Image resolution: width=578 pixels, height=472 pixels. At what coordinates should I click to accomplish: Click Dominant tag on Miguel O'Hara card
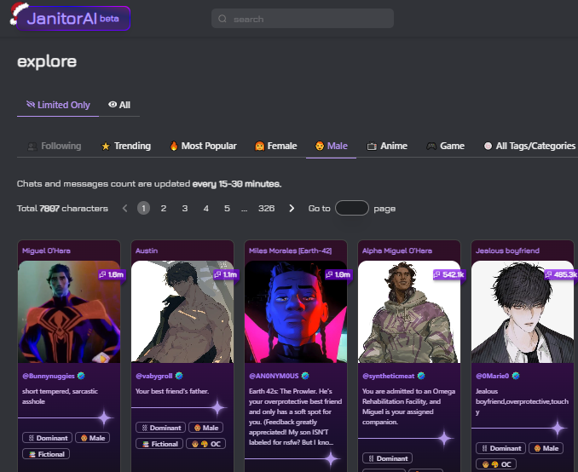pos(47,438)
